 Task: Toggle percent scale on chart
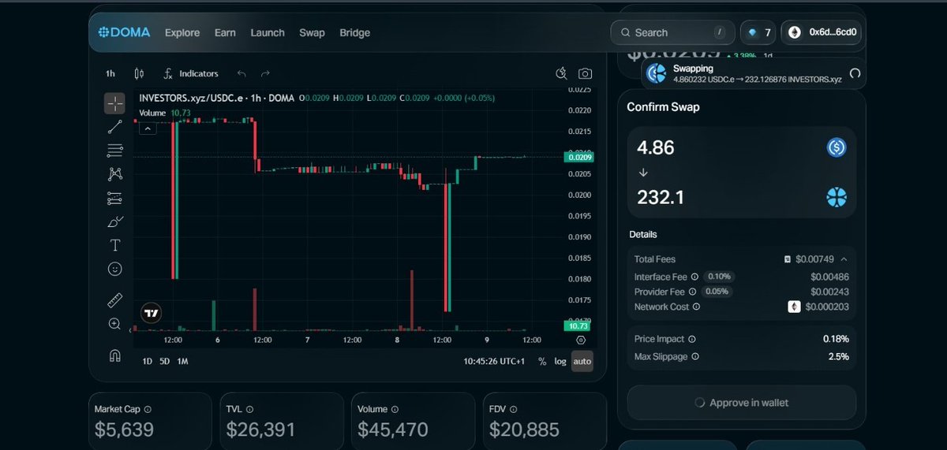[542, 361]
